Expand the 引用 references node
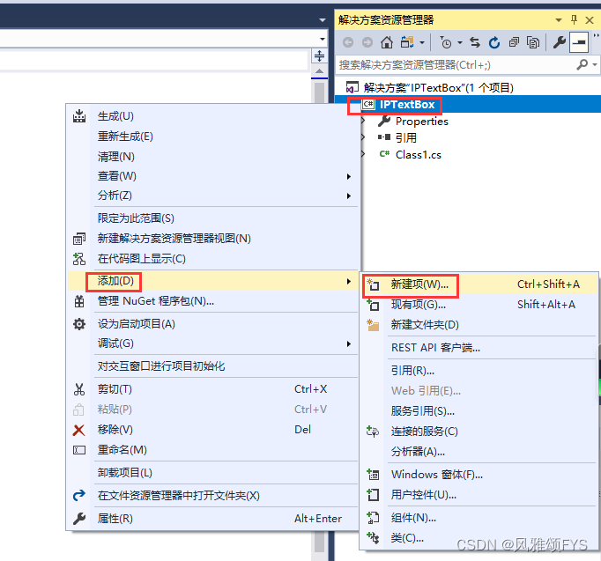The width and height of the screenshot is (601, 561). [x=363, y=137]
